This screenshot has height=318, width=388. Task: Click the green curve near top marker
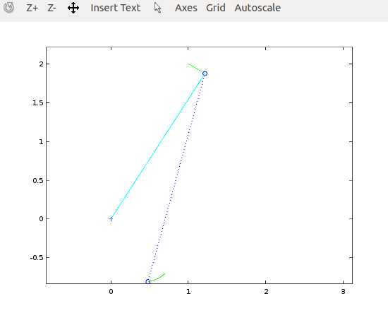(x=195, y=68)
